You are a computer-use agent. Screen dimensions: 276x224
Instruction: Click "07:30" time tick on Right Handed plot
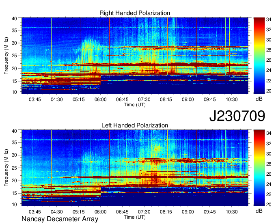click(144, 99)
